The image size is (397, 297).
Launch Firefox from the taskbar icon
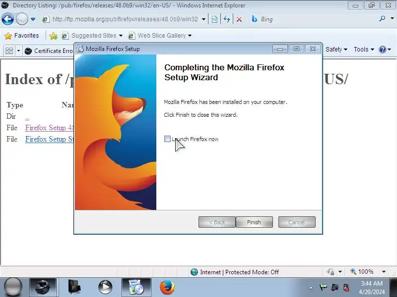pyautogui.click(x=167, y=288)
